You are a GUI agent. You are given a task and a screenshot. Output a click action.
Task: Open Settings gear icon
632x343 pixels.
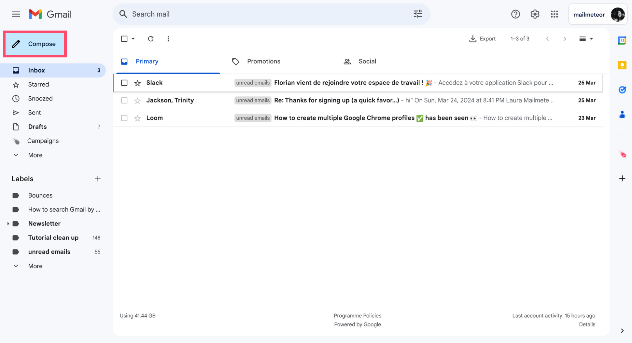pyautogui.click(x=535, y=14)
